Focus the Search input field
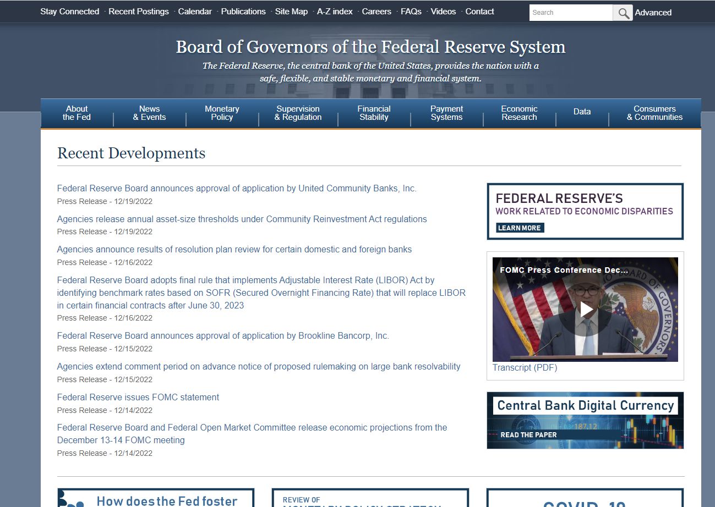Screen dimensions: 715x507 pos(571,13)
